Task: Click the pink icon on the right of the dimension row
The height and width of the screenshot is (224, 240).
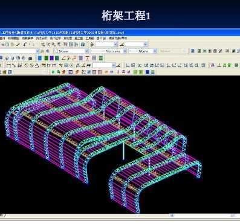Action: pyautogui.click(x=212, y=65)
